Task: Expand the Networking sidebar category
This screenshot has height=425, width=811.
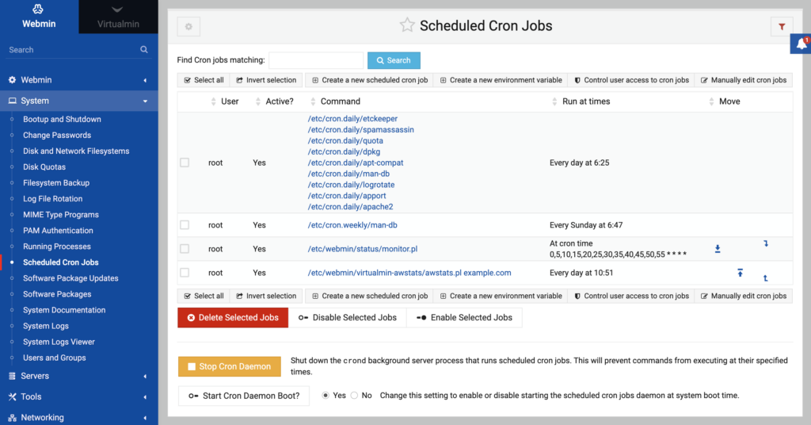Action: tap(78, 417)
